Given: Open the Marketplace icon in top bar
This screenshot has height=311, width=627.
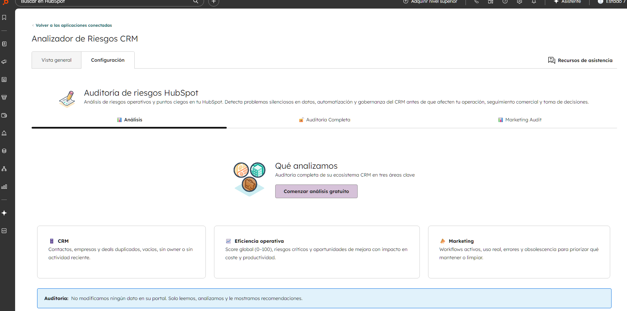Looking at the screenshot, I should coord(490,2).
